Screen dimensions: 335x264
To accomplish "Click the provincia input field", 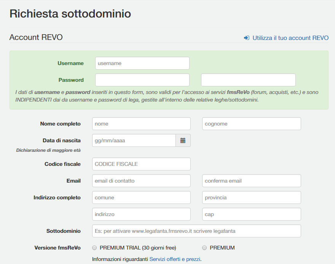I will pos(251,197).
